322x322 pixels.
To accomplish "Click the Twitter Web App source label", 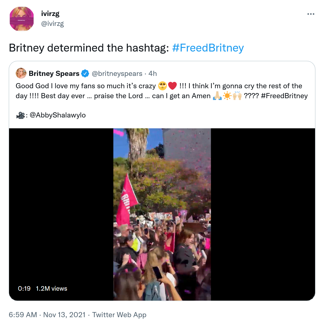I will point(119,314).
